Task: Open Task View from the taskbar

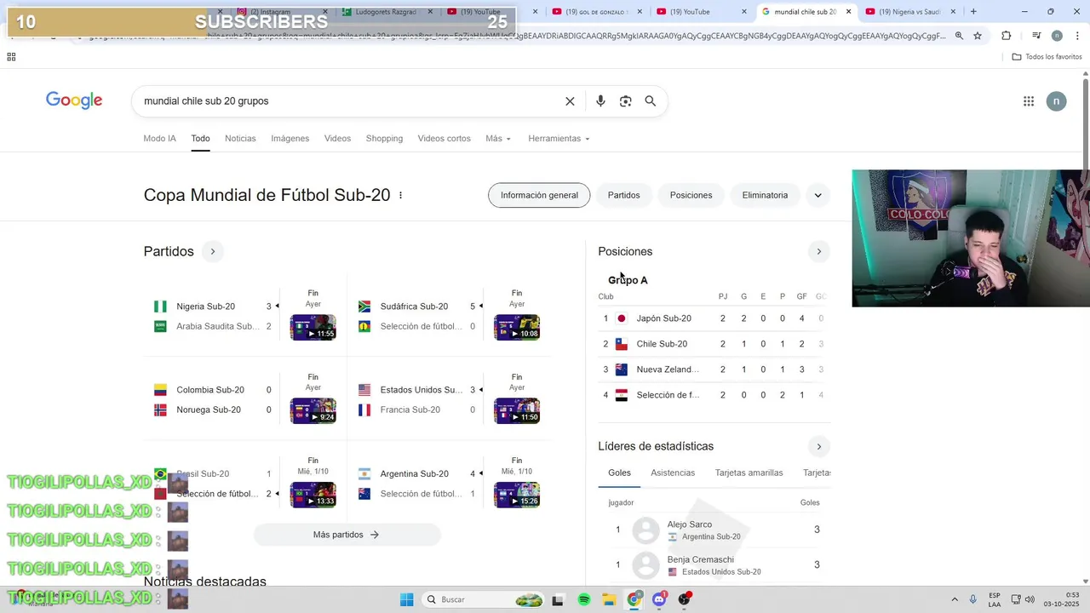Action: [x=558, y=599]
